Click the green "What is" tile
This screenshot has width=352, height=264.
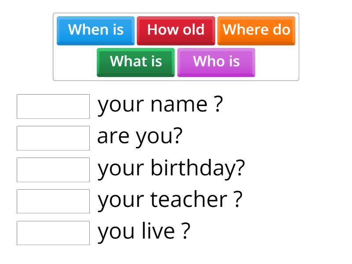coord(136,62)
